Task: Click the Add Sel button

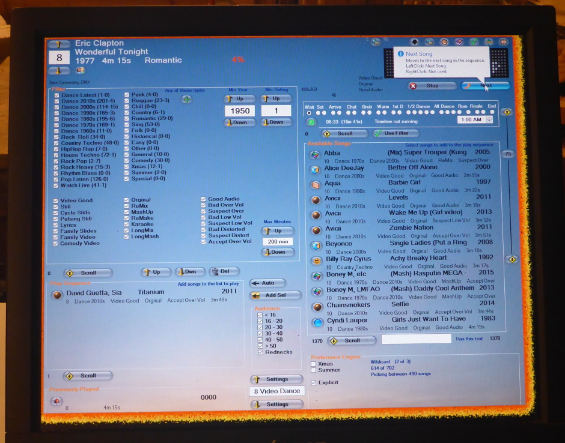Action: pos(275,295)
